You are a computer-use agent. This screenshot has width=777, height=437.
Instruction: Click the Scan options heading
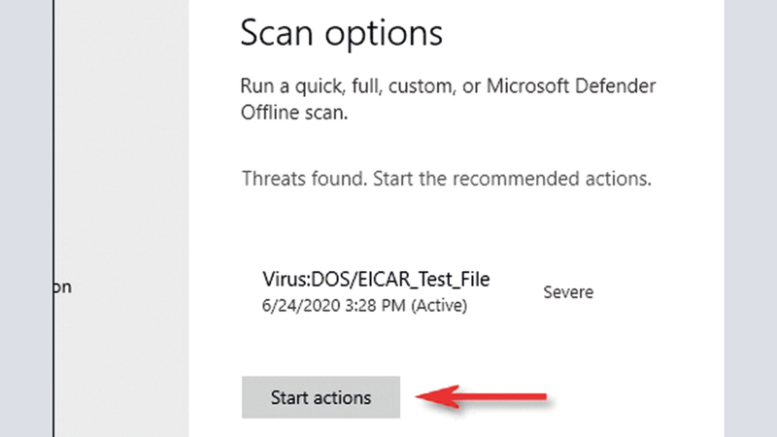coord(341,33)
